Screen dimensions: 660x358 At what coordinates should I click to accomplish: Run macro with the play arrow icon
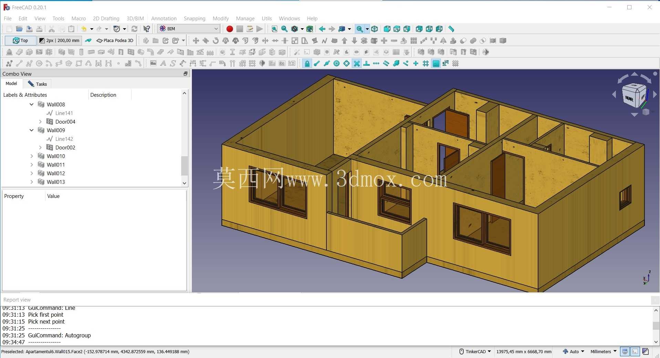click(259, 29)
